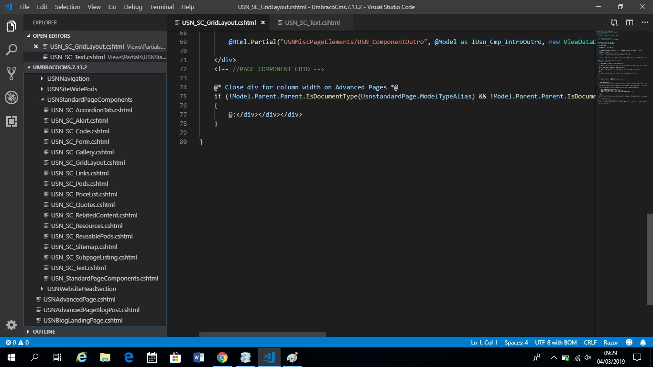The height and width of the screenshot is (367, 653).
Task: Open USN_SC_Gallery.cshtml file
Action: 82,152
